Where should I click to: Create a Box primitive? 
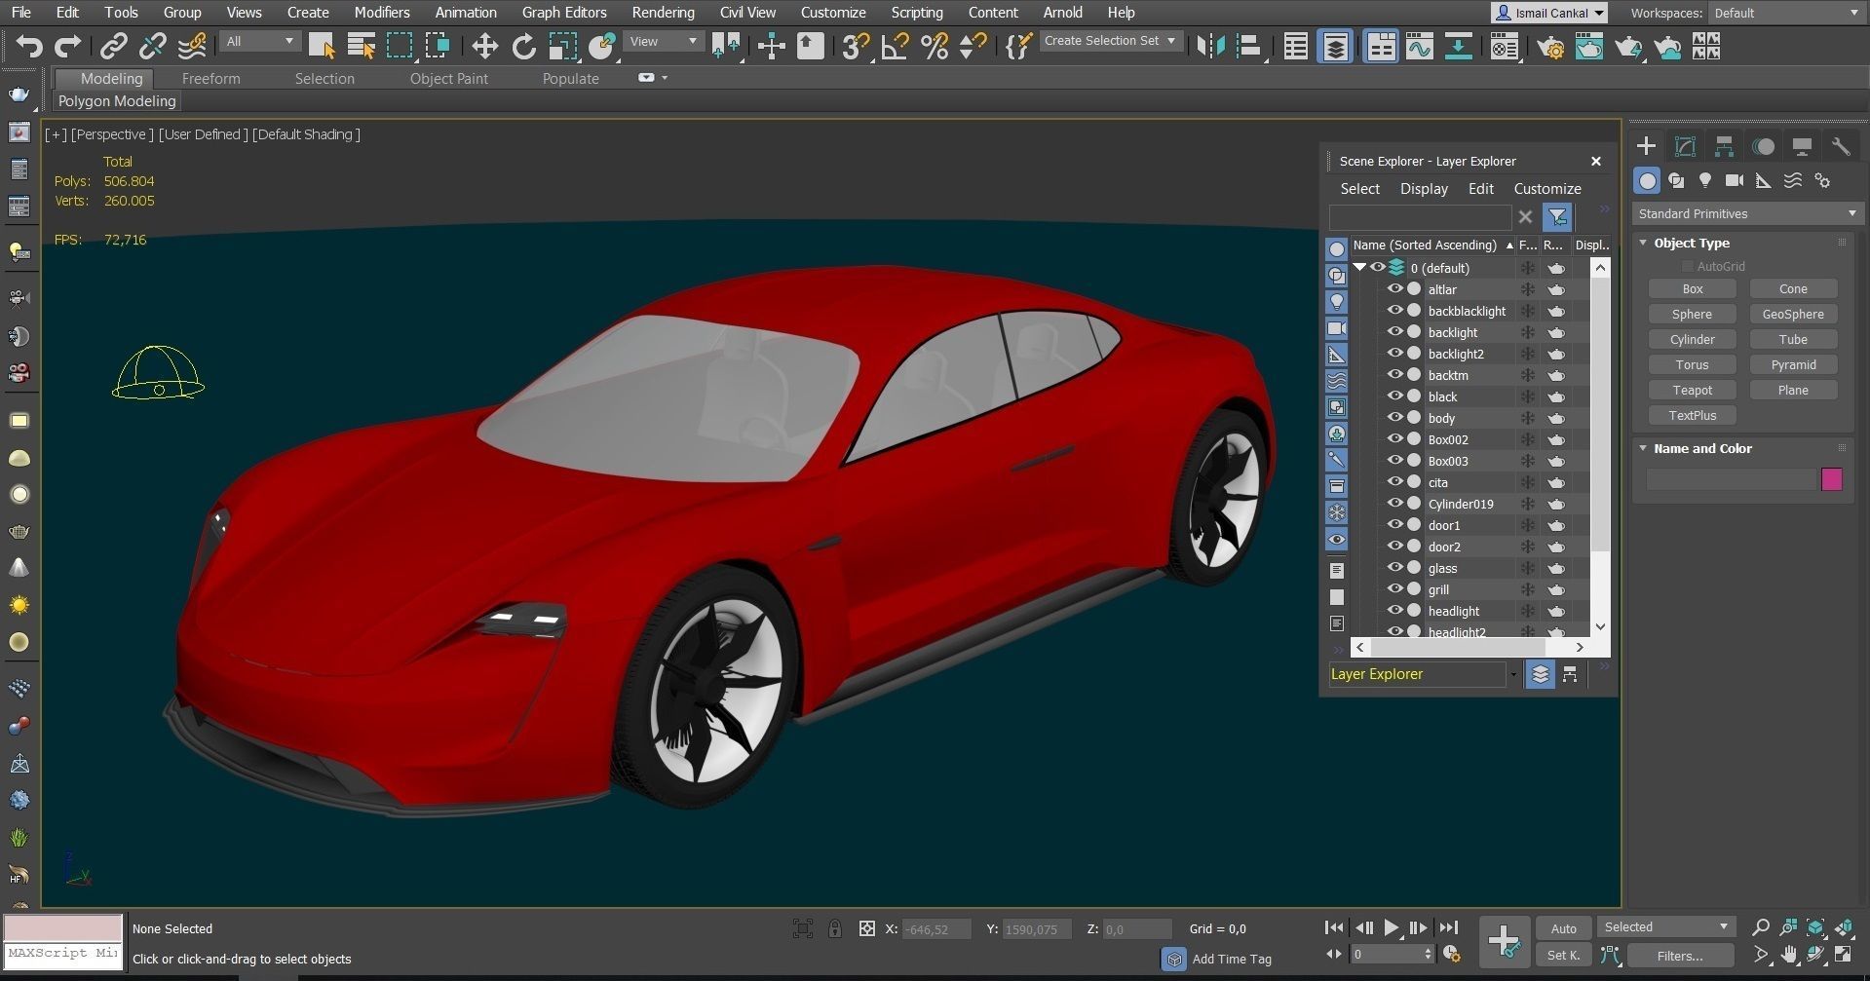1692,288
